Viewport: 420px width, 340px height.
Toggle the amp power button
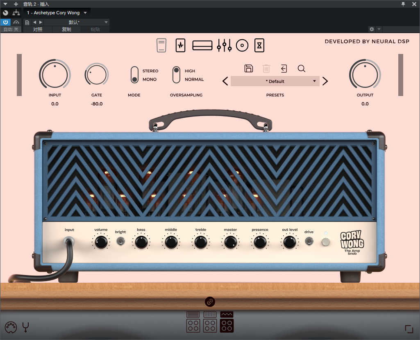pos(326,242)
